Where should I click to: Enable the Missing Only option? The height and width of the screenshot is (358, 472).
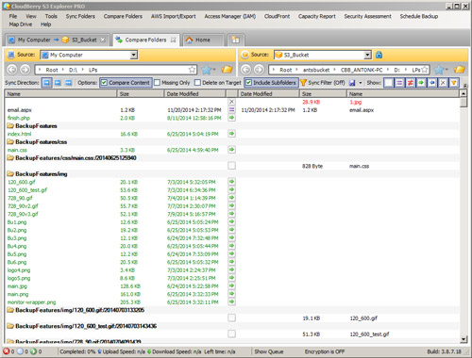[x=158, y=83]
